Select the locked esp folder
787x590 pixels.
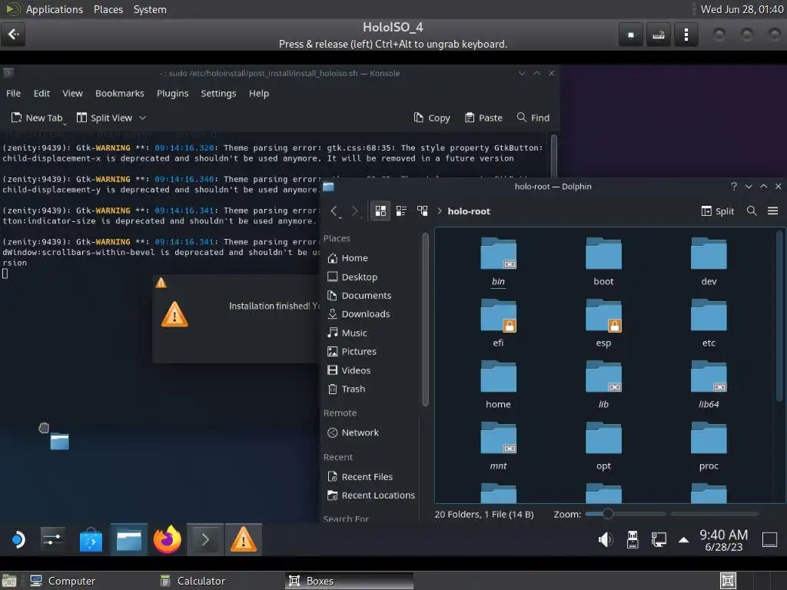(603, 316)
